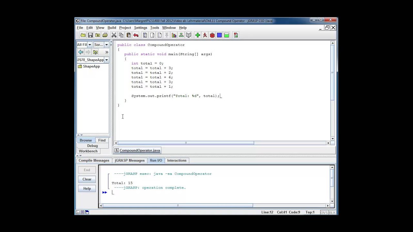Cut selection with the scissors icon
Screen dimensions: 413x232
114,35
